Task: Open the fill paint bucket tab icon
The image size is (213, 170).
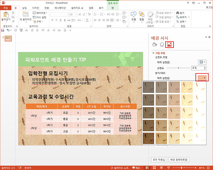Action: click(x=154, y=44)
